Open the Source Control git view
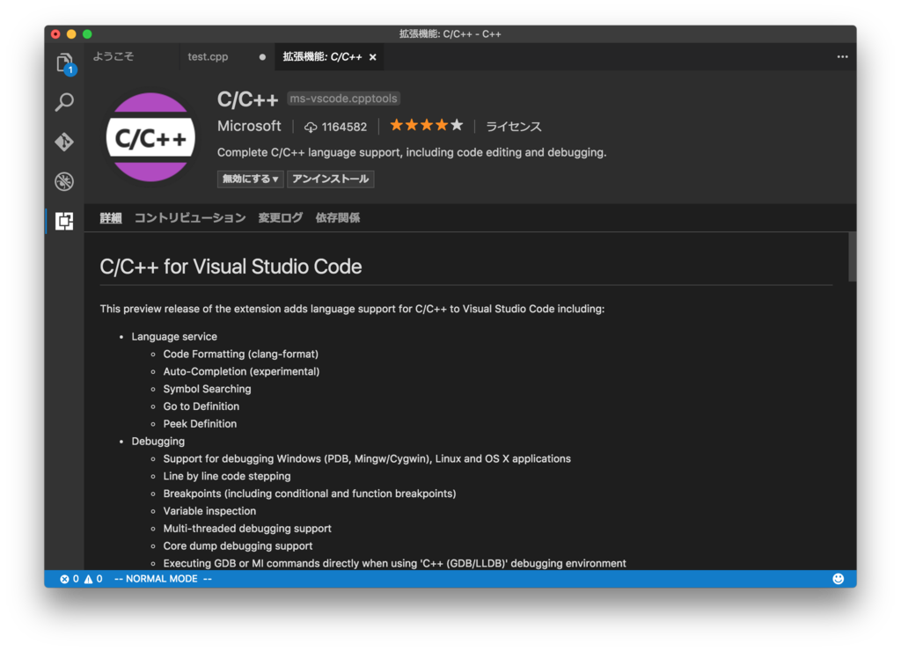901x651 pixels. point(64,142)
